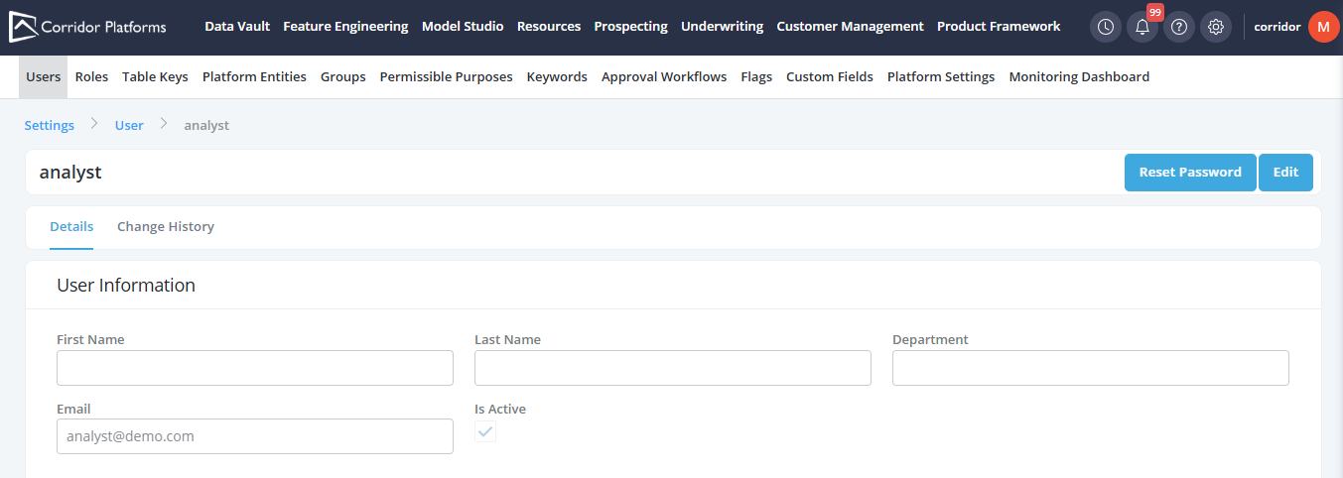Switch to the Change History tab
Image resolution: width=1343 pixels, height=478 pixels.
(x=166, y=227)
